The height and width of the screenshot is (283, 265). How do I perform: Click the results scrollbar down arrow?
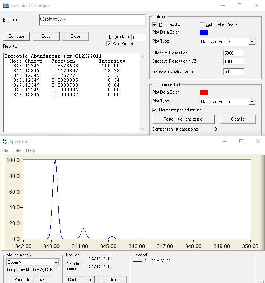[x=142, y=129]
